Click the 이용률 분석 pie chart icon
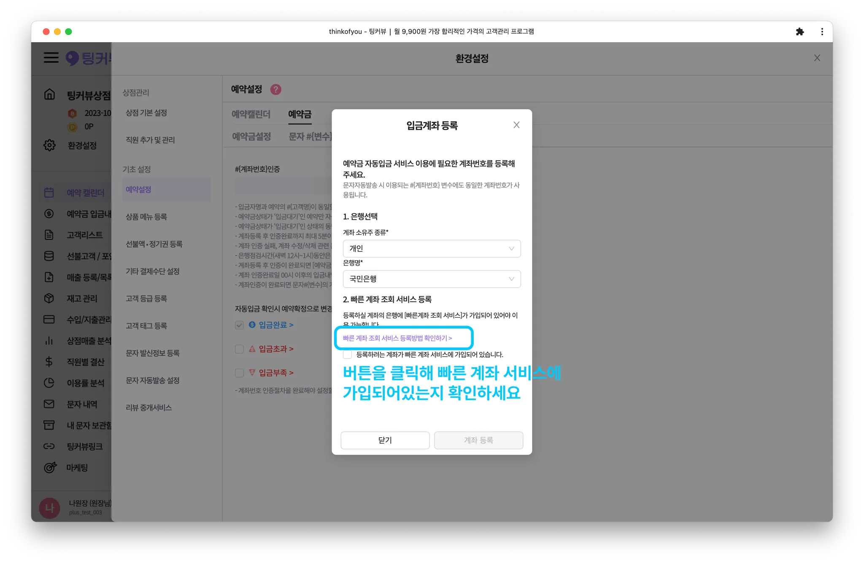The image size is (864, 563). [49, 383]
